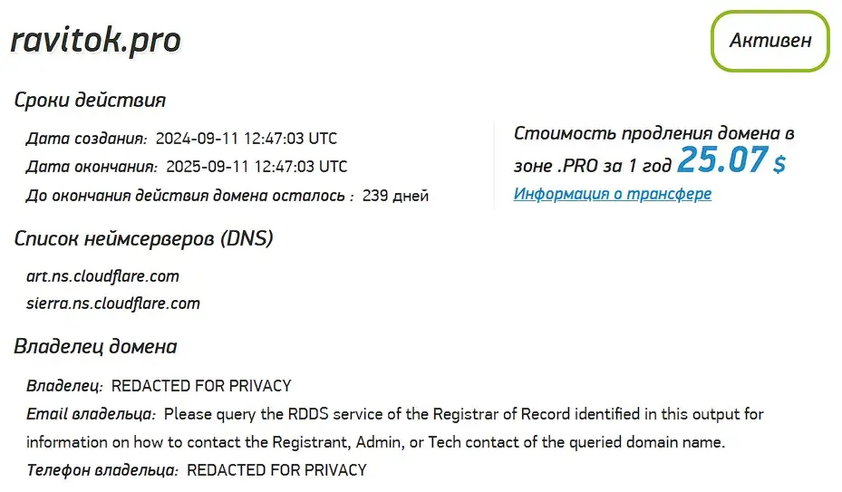Image resolution: width=842 pixels, height=492 pixels.
Task: Click the phone REDACTED FOR PRIVACY value
Action: click(x=276, y=470)
